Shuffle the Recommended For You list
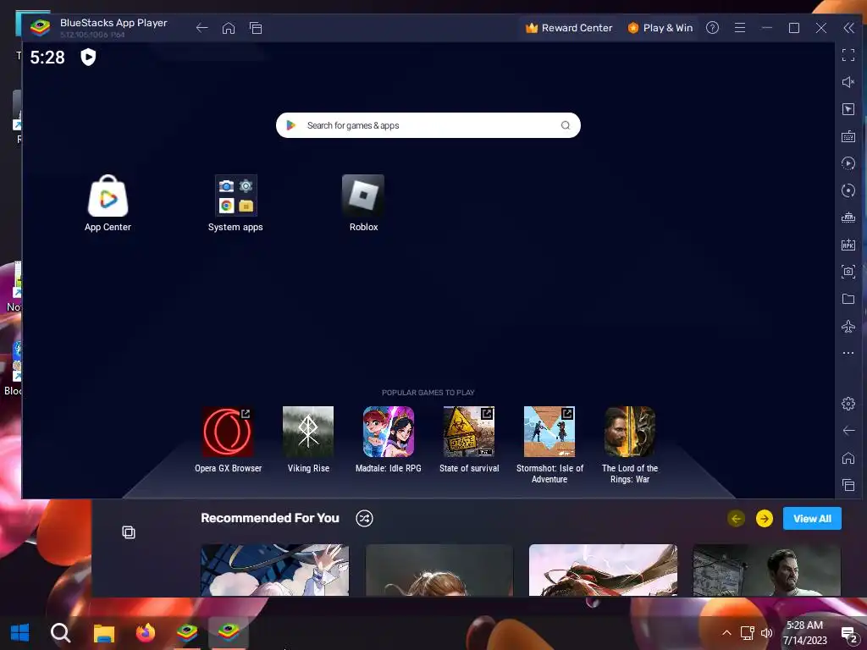Viewport: 867px width, 650px height. click(364, 519)
